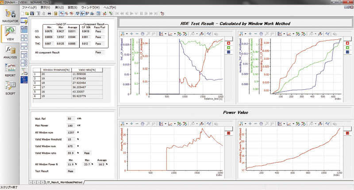This screenshot has height=190, width=354.
Task: Open the ファイル(F) menu
Action: pyautogui.click(x=30, y=8)
